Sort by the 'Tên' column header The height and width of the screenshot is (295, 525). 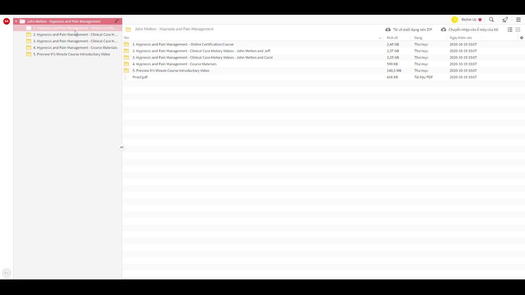[126, 38]
